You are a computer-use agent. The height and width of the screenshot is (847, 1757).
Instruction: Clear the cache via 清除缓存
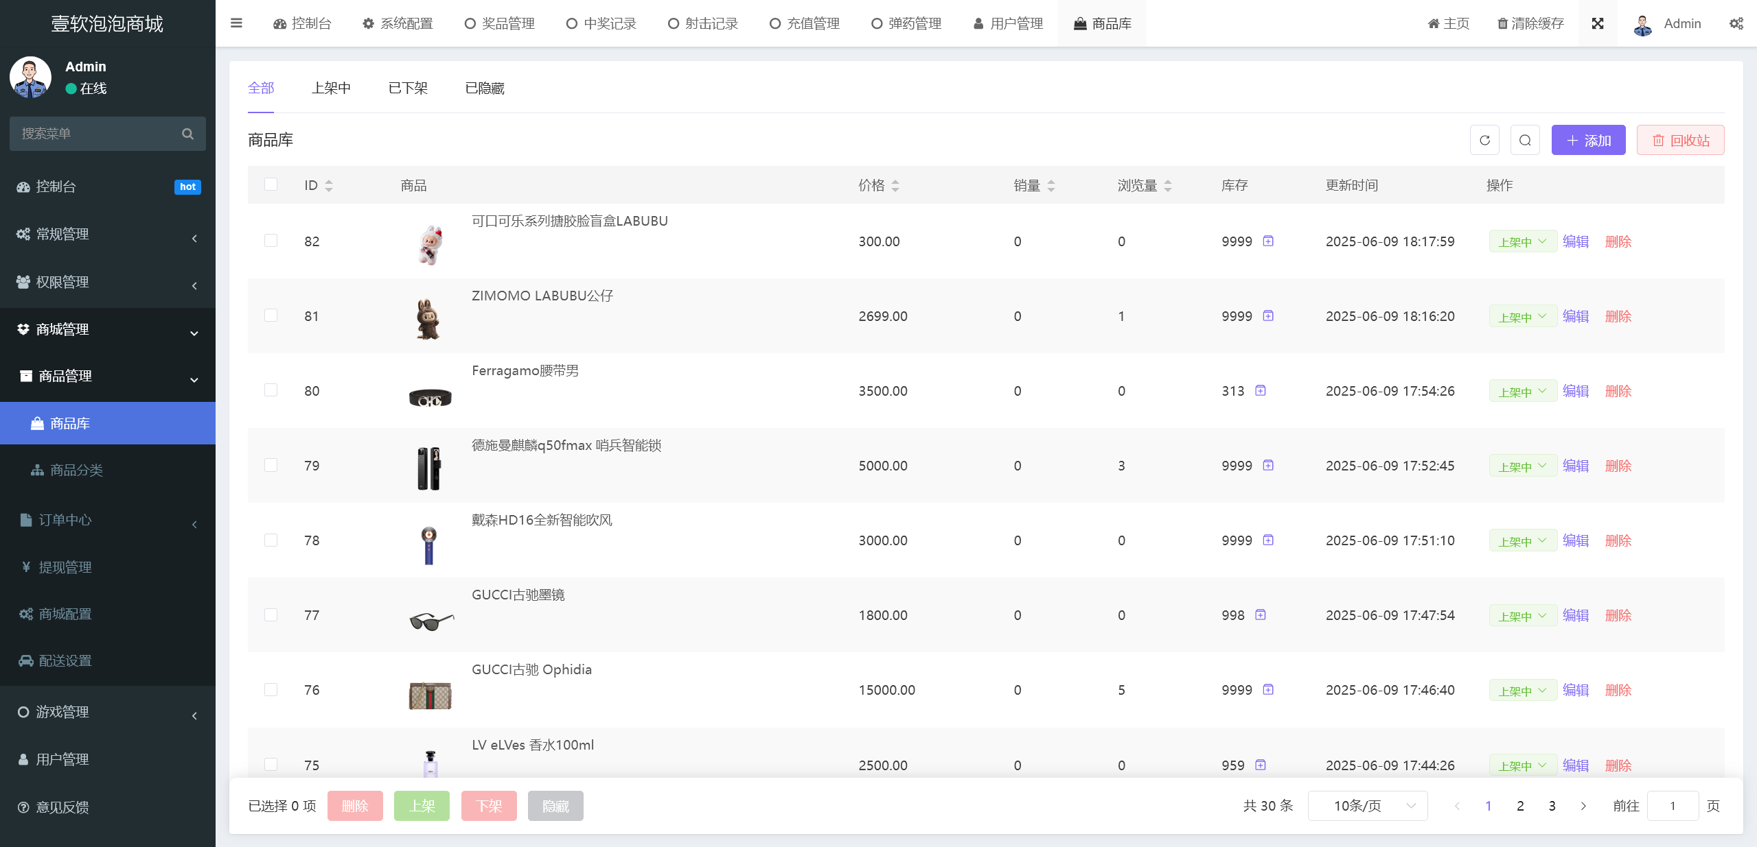[1529, 23]
